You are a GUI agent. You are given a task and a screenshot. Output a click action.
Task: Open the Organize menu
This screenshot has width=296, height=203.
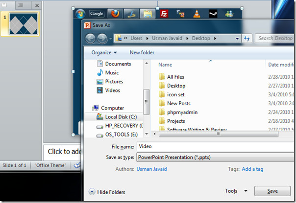pyautogui.click(x=104, y=53)
